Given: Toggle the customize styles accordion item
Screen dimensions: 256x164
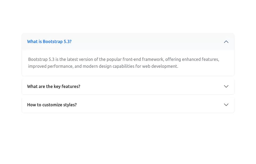Looking at the screenshot, I should (x=128, y=105).
